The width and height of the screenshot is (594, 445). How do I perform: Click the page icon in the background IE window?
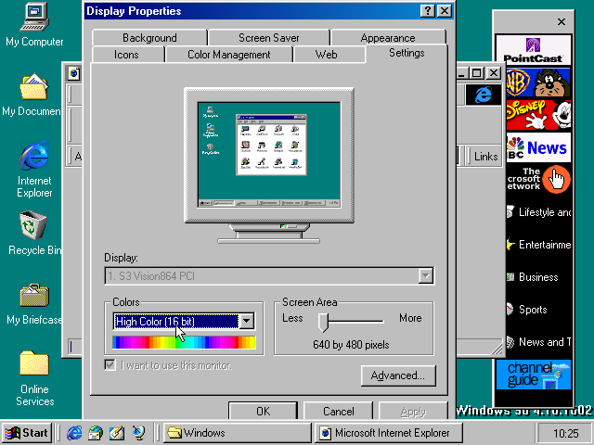(x=74, y=73)
